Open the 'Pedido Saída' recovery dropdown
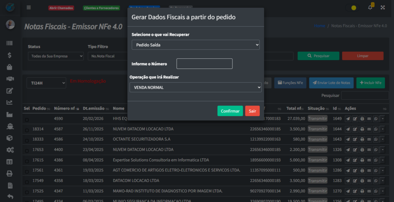 [195, 45]
